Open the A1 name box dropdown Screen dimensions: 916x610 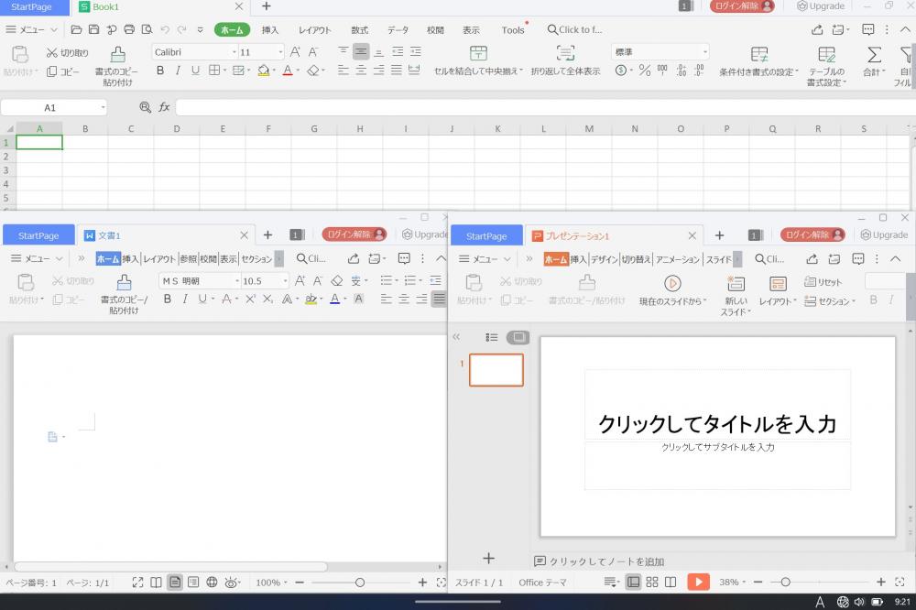(x=103, y=107)
